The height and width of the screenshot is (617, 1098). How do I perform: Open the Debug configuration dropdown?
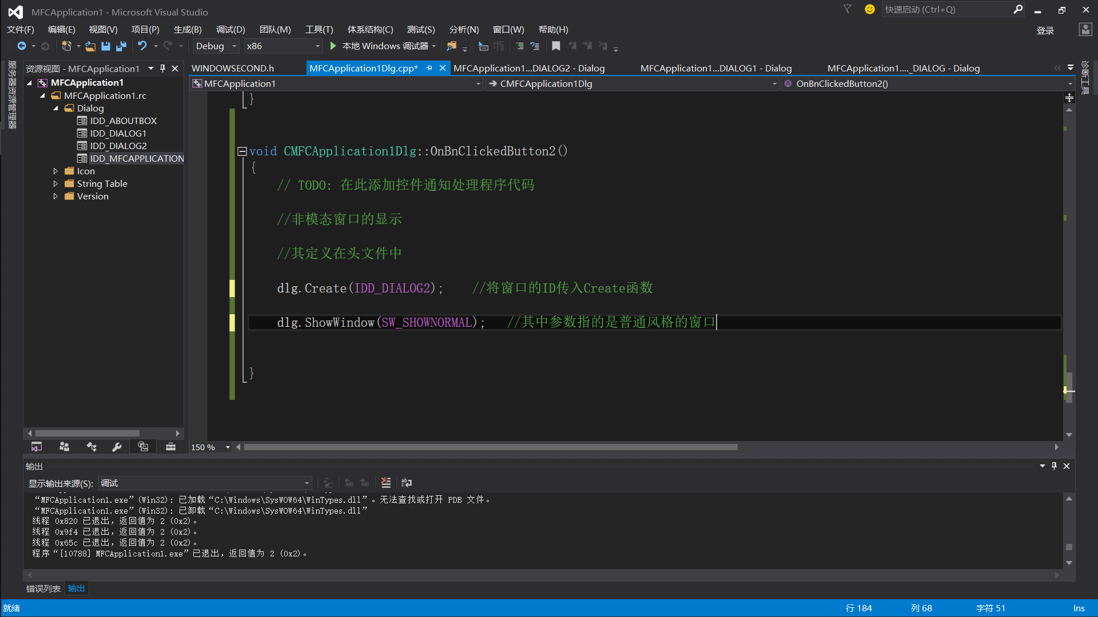[234, 46]
